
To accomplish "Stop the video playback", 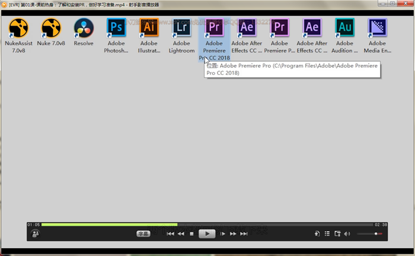I will (x=191, y=233).
